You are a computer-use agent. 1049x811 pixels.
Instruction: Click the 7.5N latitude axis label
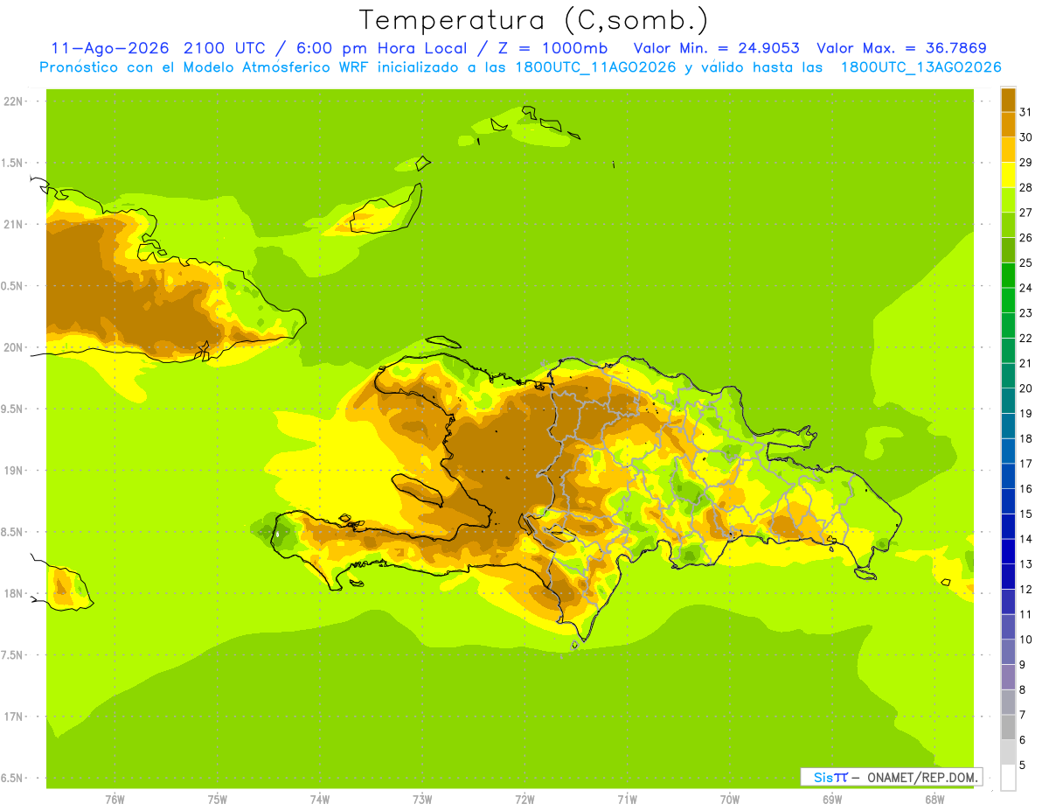(x=14, y=655)
